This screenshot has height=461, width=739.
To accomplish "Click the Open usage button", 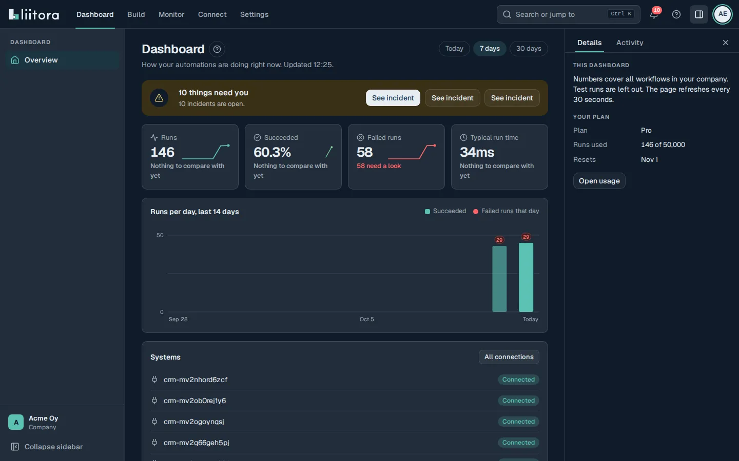I will tap(599, 181).
